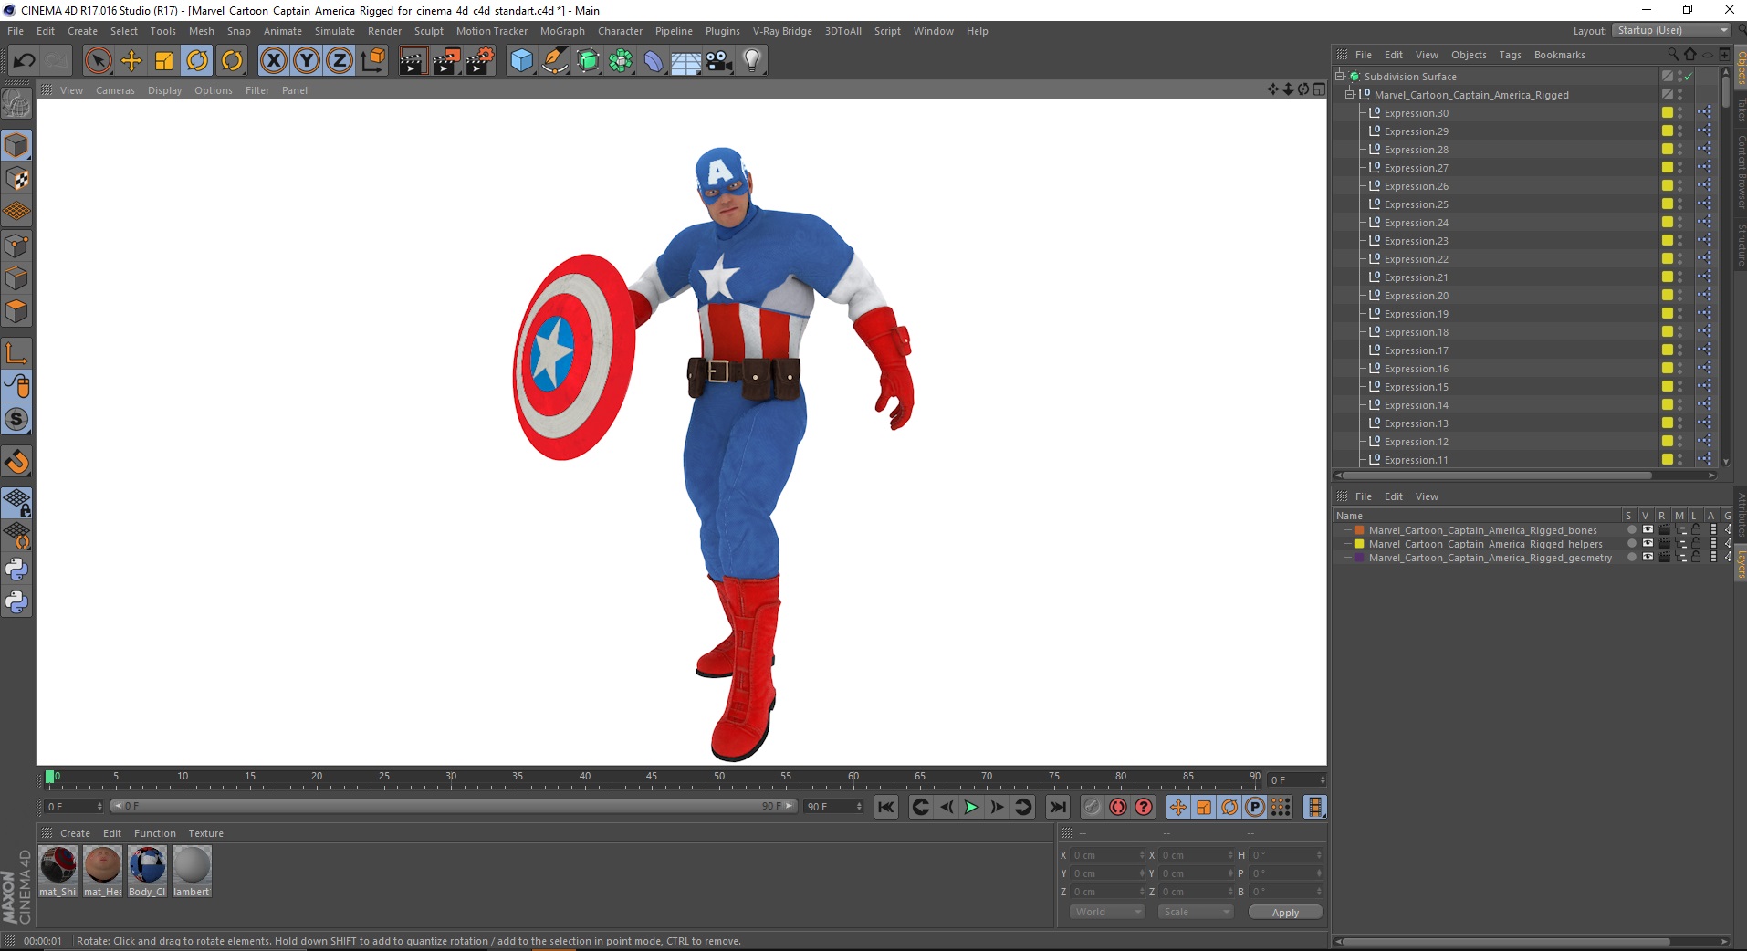The width and height of the screenshot is (1747, 951).
Task: Click orange color swatch of bones layer
Action: click(1358, 530)
